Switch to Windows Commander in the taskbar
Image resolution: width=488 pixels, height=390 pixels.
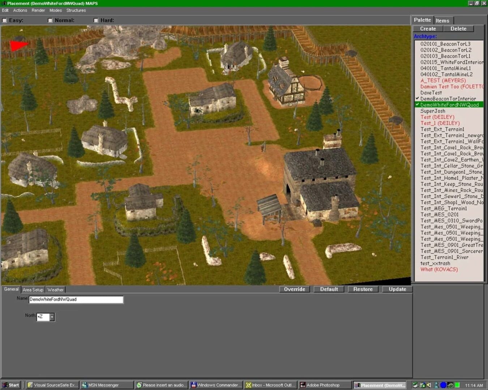click(215, 385)
